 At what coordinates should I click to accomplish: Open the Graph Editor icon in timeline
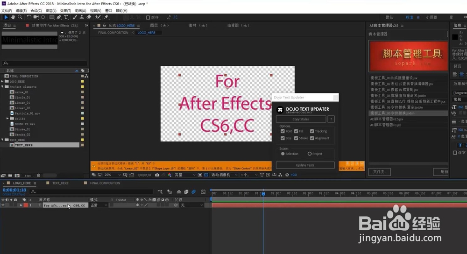[x=203, y=192]
